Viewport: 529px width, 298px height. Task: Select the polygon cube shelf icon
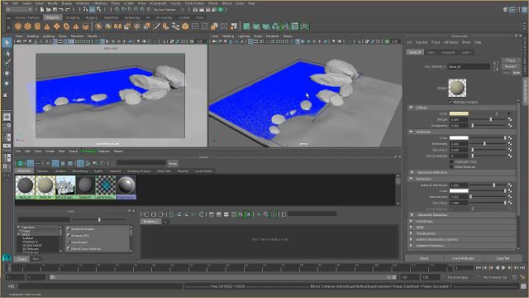(27, 26)
